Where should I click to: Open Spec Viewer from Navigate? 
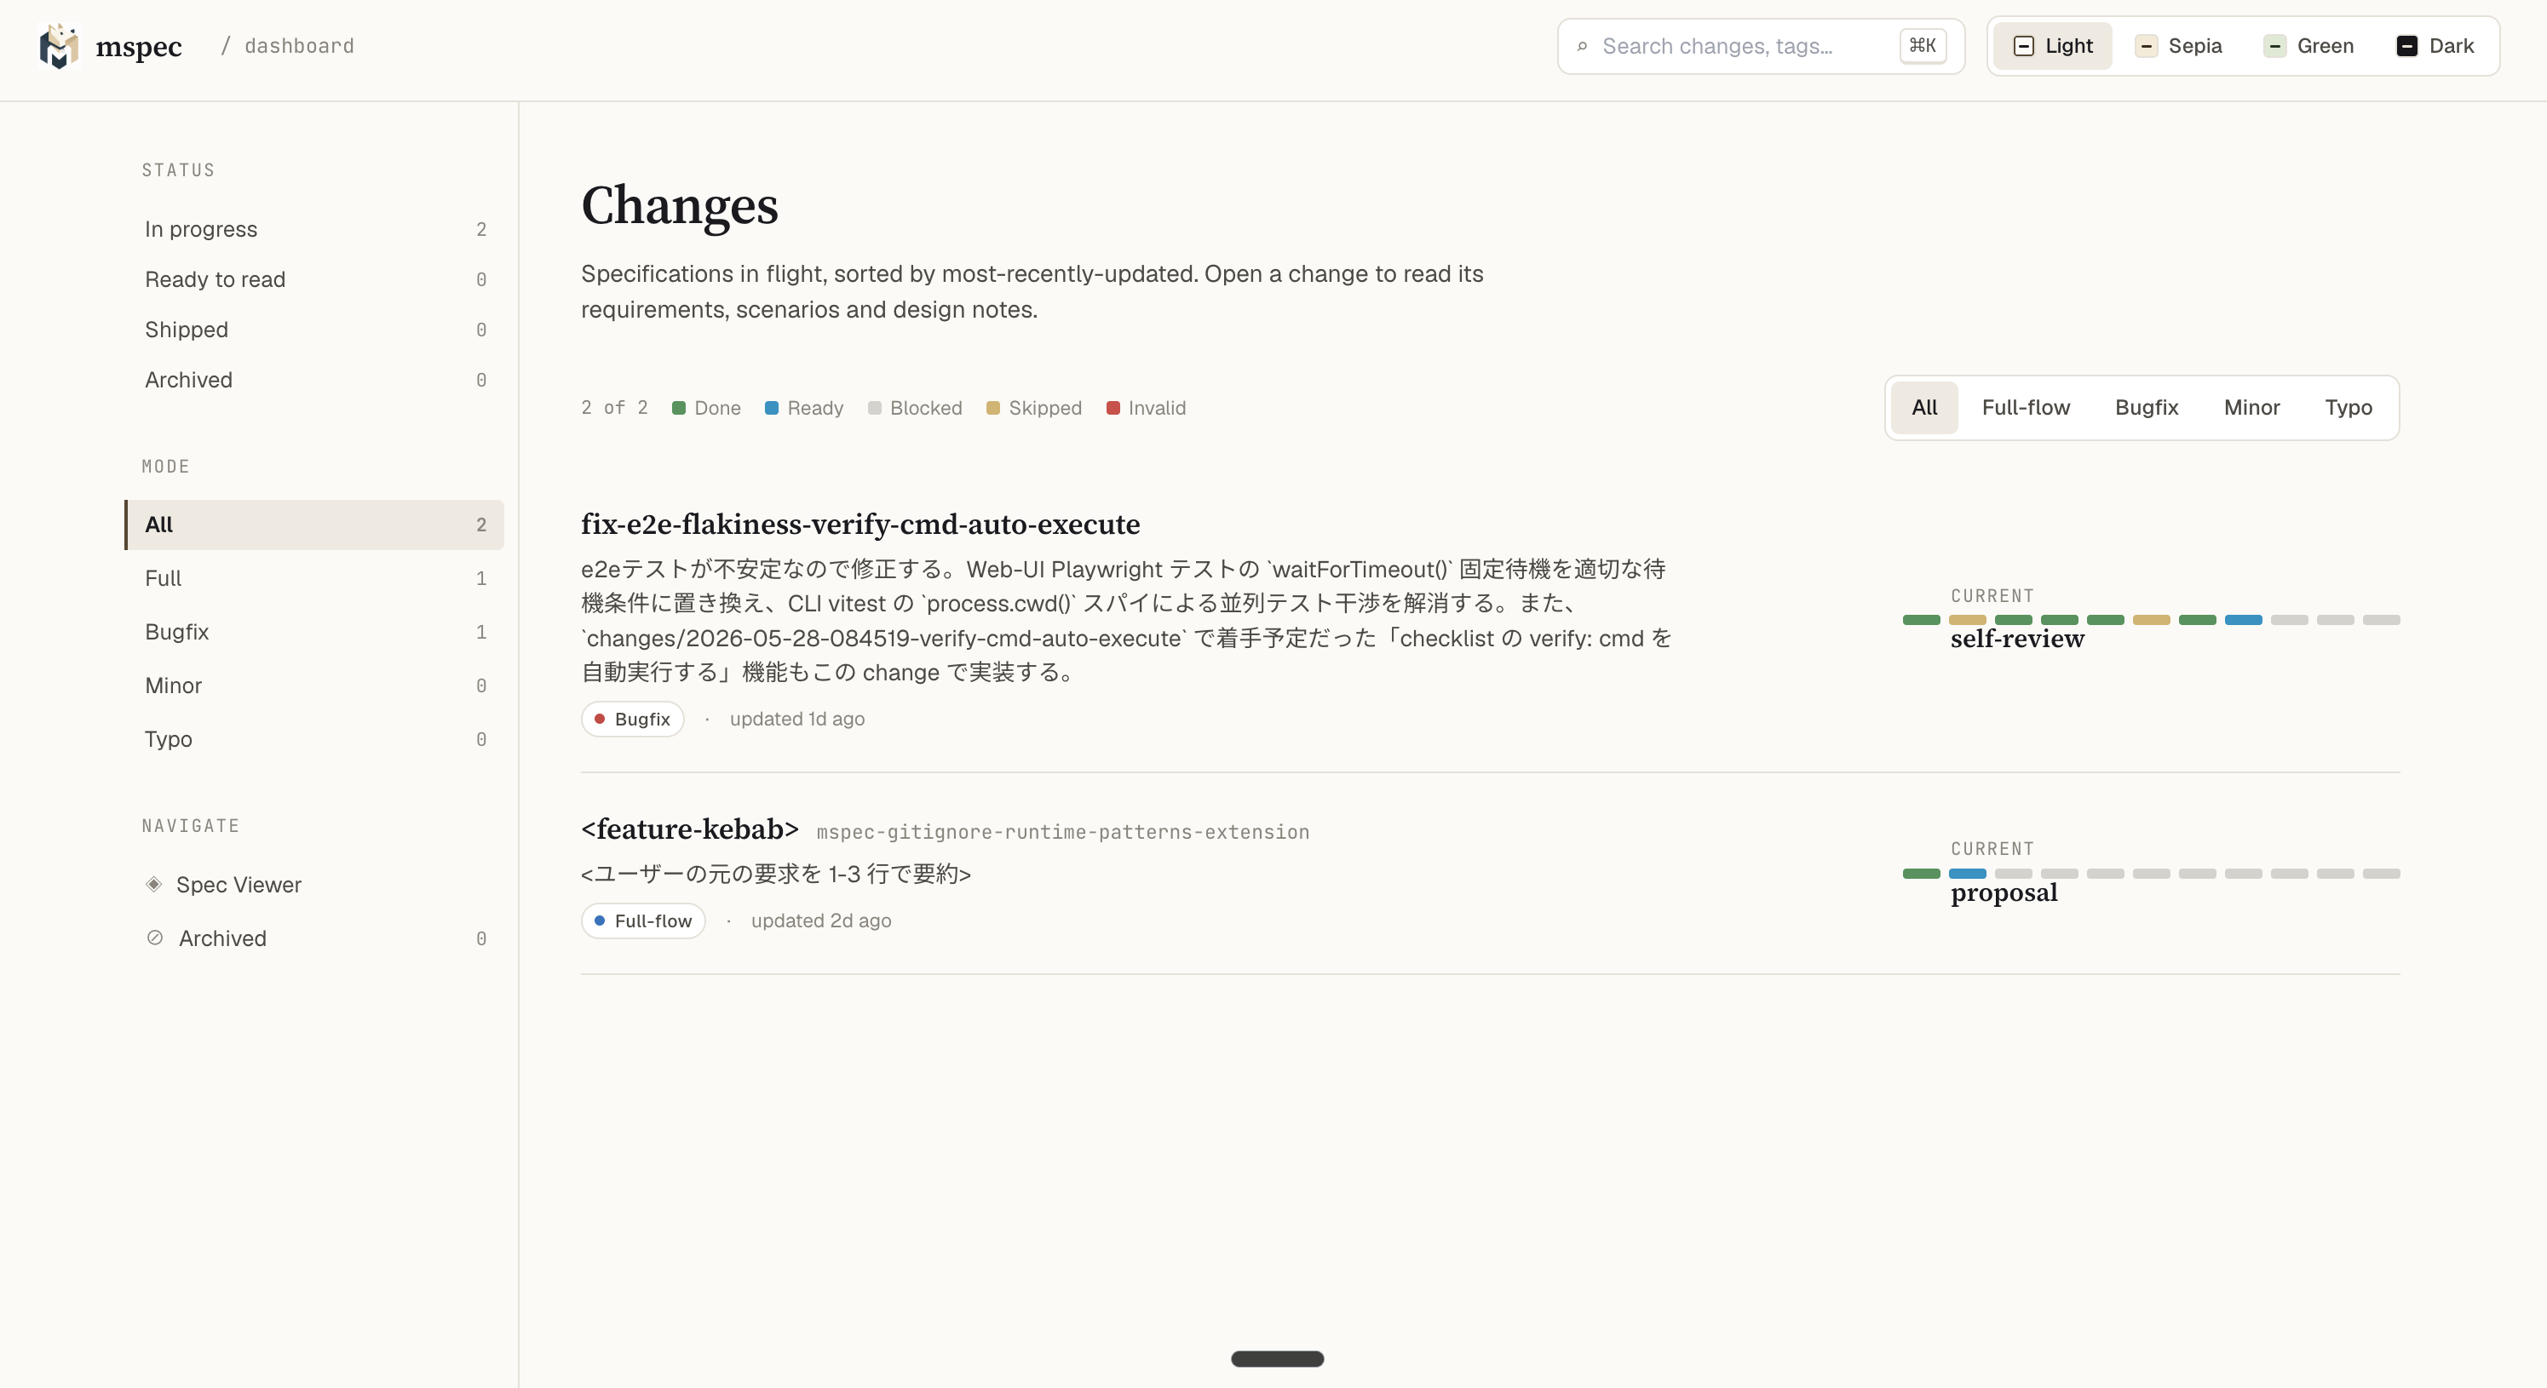[314, 885]
